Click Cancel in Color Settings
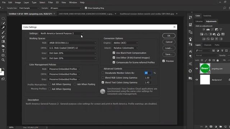 (x=169, y=42)
